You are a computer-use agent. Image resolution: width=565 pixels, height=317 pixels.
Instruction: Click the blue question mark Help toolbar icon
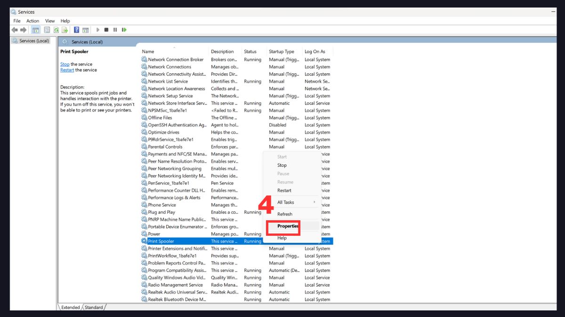76,30
